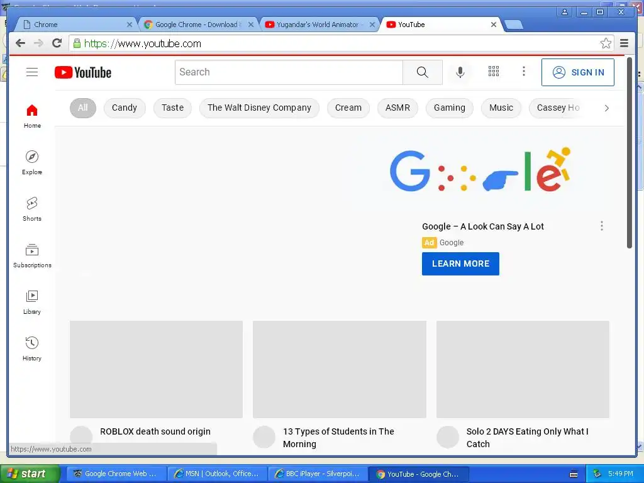
Task: Click the Google doodle ad banner image
Action: (x=480, y=170)
